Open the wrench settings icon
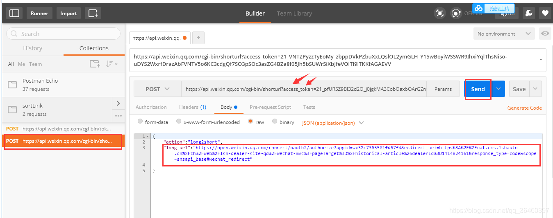The image size is (553, 218). tap(529, 13)
